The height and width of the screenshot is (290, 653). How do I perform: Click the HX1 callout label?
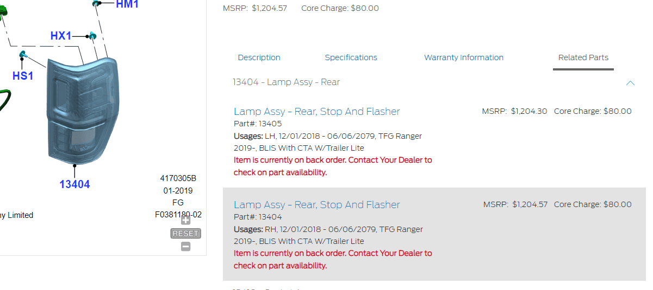click(x=61, y=36)
